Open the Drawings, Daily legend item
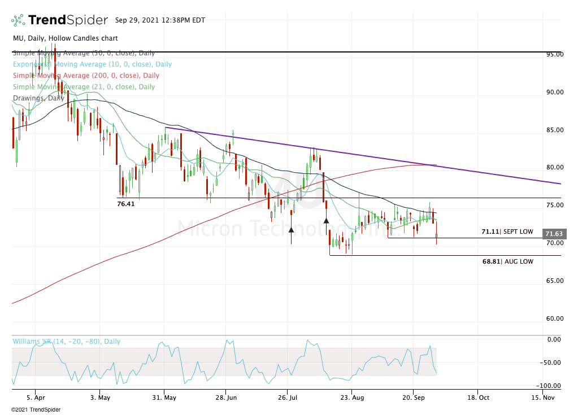This screenshot has height=415, width=578. click(38, 98)
